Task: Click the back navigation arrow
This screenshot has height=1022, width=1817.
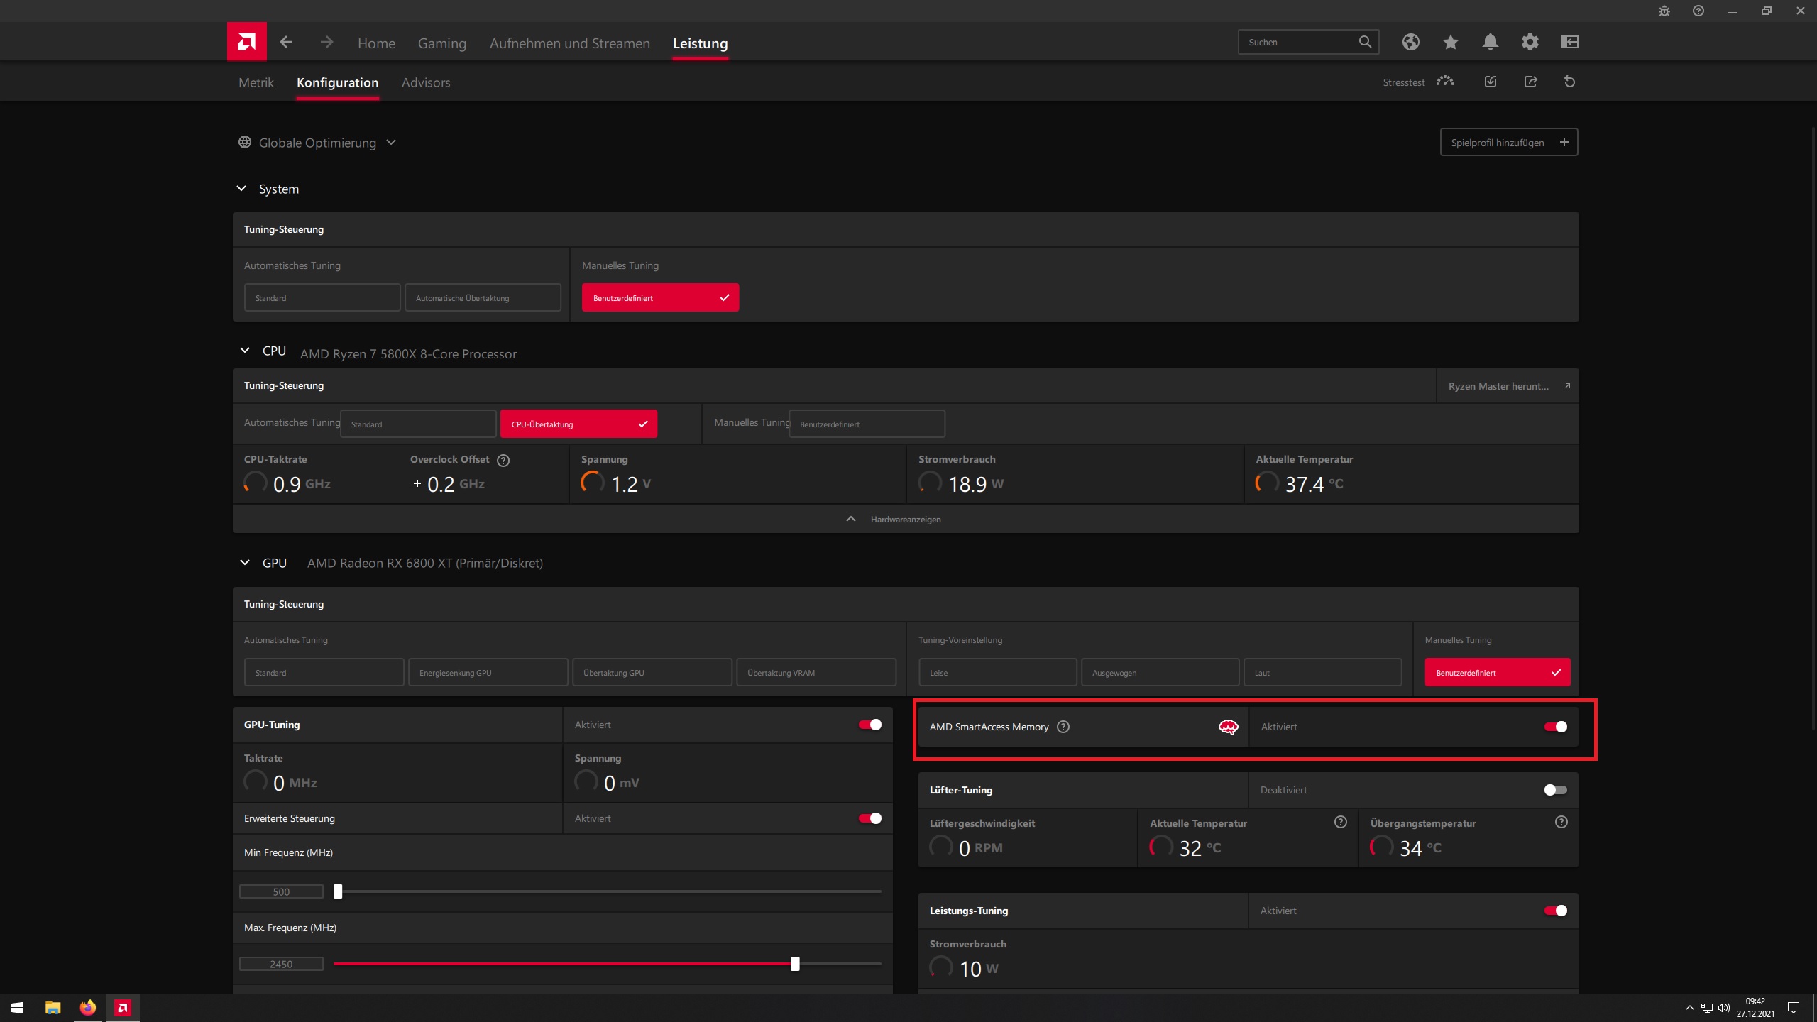Action: [286, 43]
